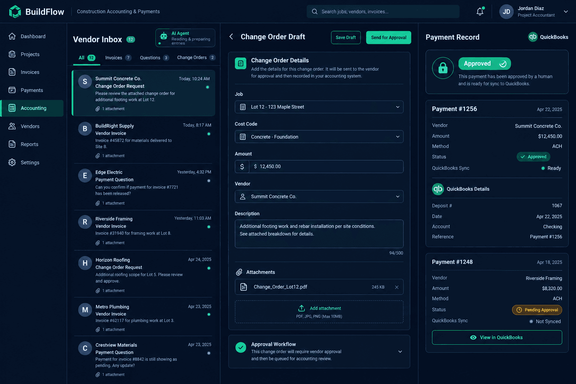Image resolution: width=576 pixels, height=384 pixels.
Task: Click the BuildFlow logo icon
Action: pos(15,12)
